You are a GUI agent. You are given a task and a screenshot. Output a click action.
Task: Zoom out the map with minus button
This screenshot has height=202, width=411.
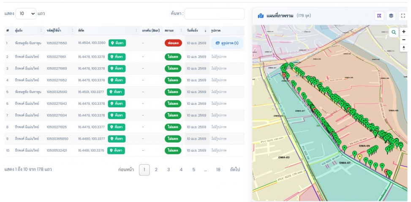pos(404,40)
